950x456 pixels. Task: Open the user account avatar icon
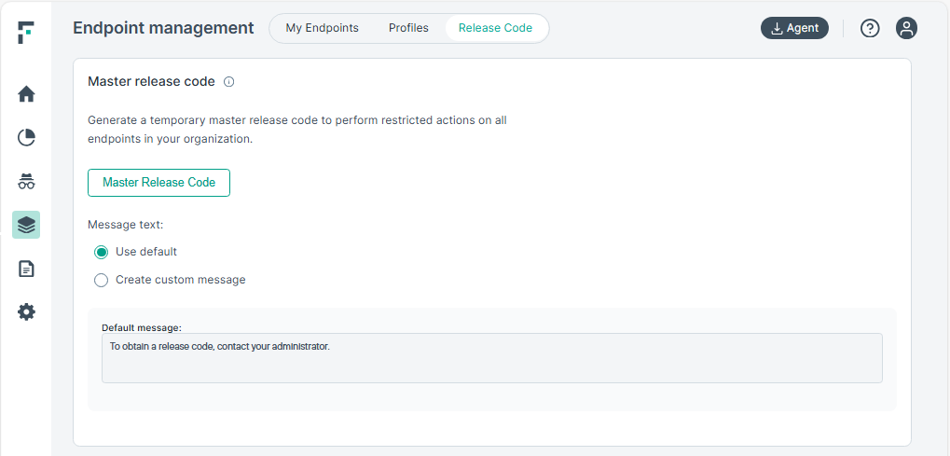pyautogui.click(x=906, y=28)
